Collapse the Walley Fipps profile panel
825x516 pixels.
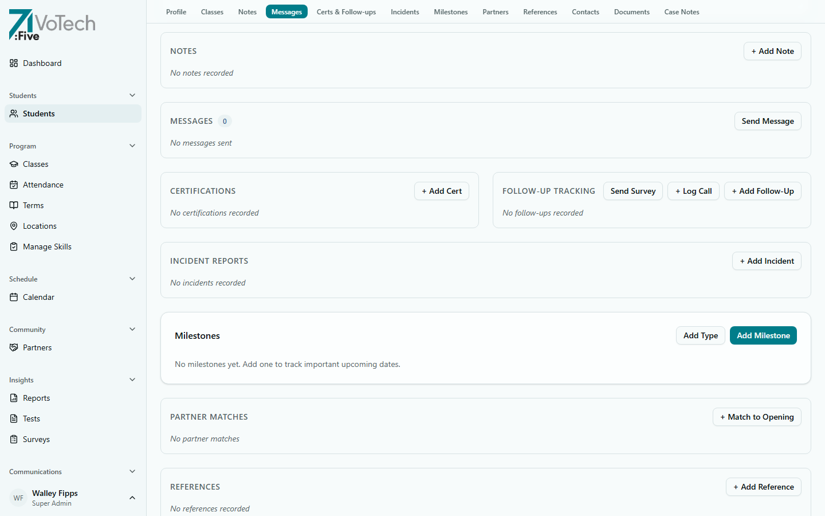point(132,498)
